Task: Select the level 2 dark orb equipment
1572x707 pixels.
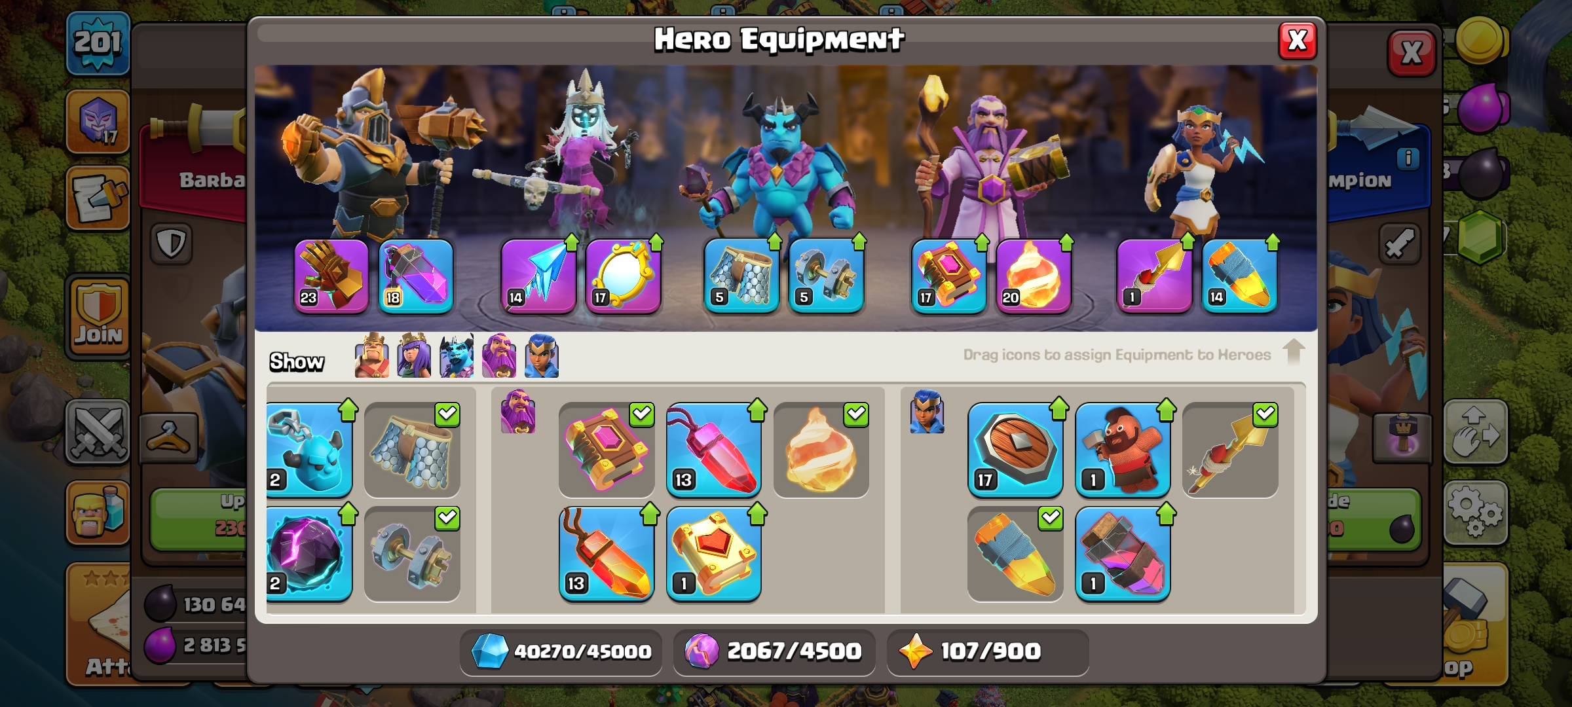Action: (x=309, y=554)
